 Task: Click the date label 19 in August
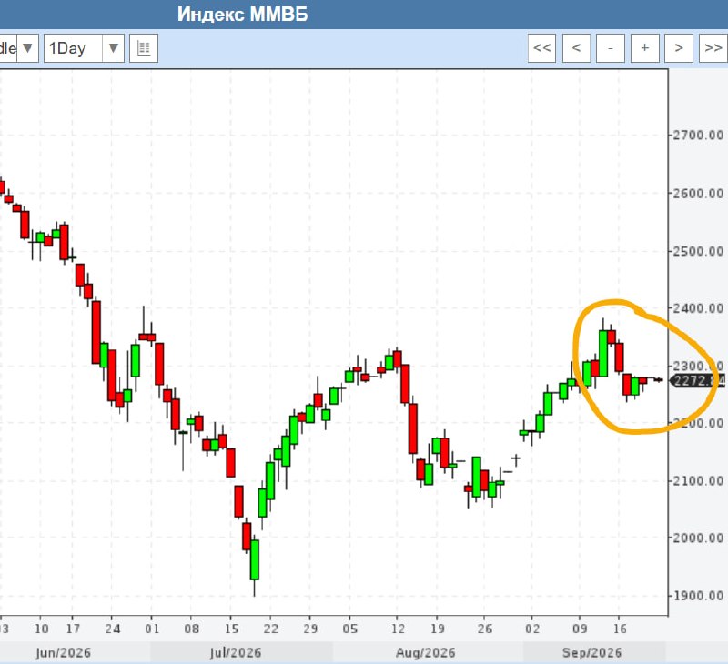point(437,629)
